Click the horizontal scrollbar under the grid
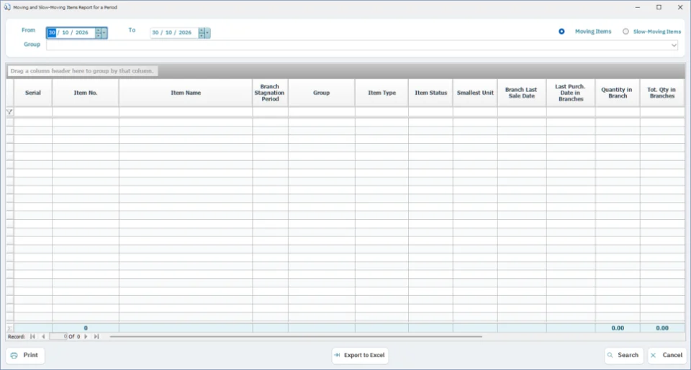 [296, 336]
